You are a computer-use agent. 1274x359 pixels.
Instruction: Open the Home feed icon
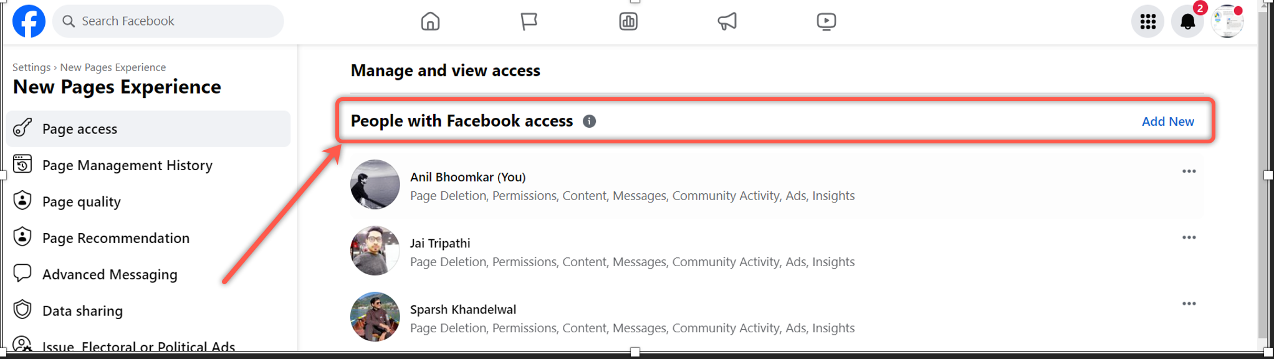point(430,22)
